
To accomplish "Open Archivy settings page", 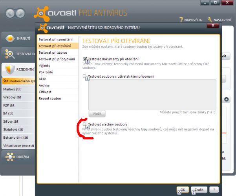I will click(x=58, y=85).
